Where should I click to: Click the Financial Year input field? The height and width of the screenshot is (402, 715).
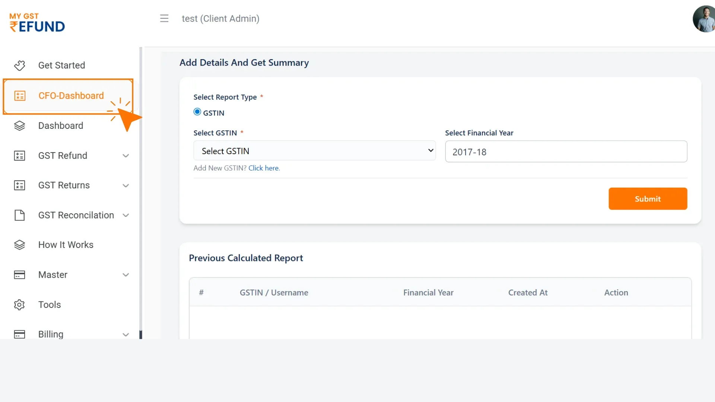(x=566, y=151)
